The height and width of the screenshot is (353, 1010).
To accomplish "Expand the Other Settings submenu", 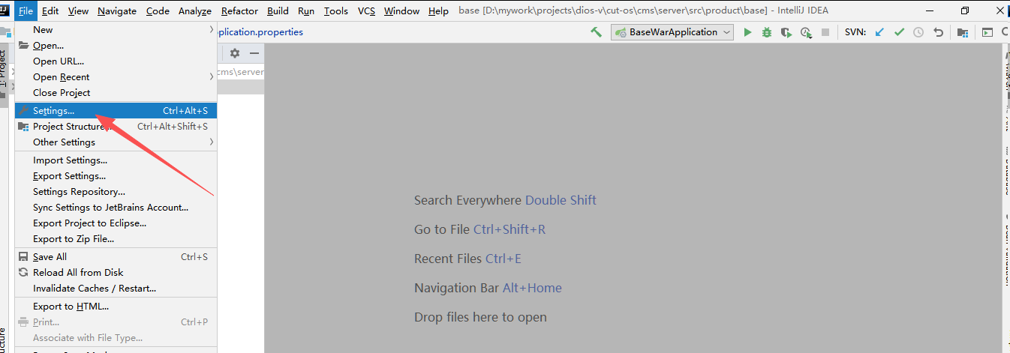I will (x=116, y=142).
